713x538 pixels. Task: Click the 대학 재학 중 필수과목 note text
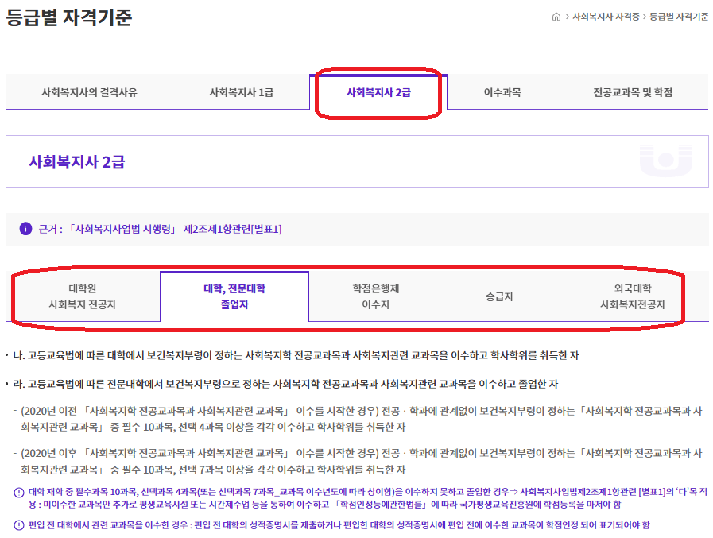pos(368,498)
